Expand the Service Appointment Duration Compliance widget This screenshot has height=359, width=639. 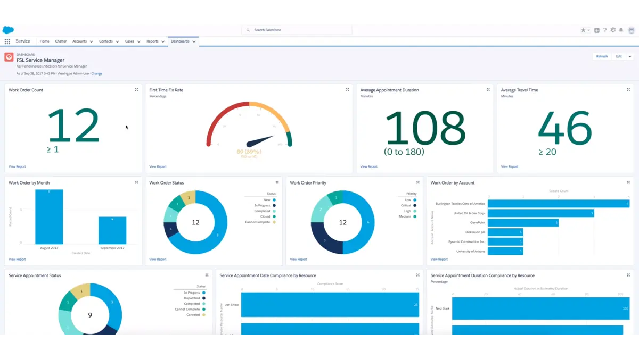[628, 275]
